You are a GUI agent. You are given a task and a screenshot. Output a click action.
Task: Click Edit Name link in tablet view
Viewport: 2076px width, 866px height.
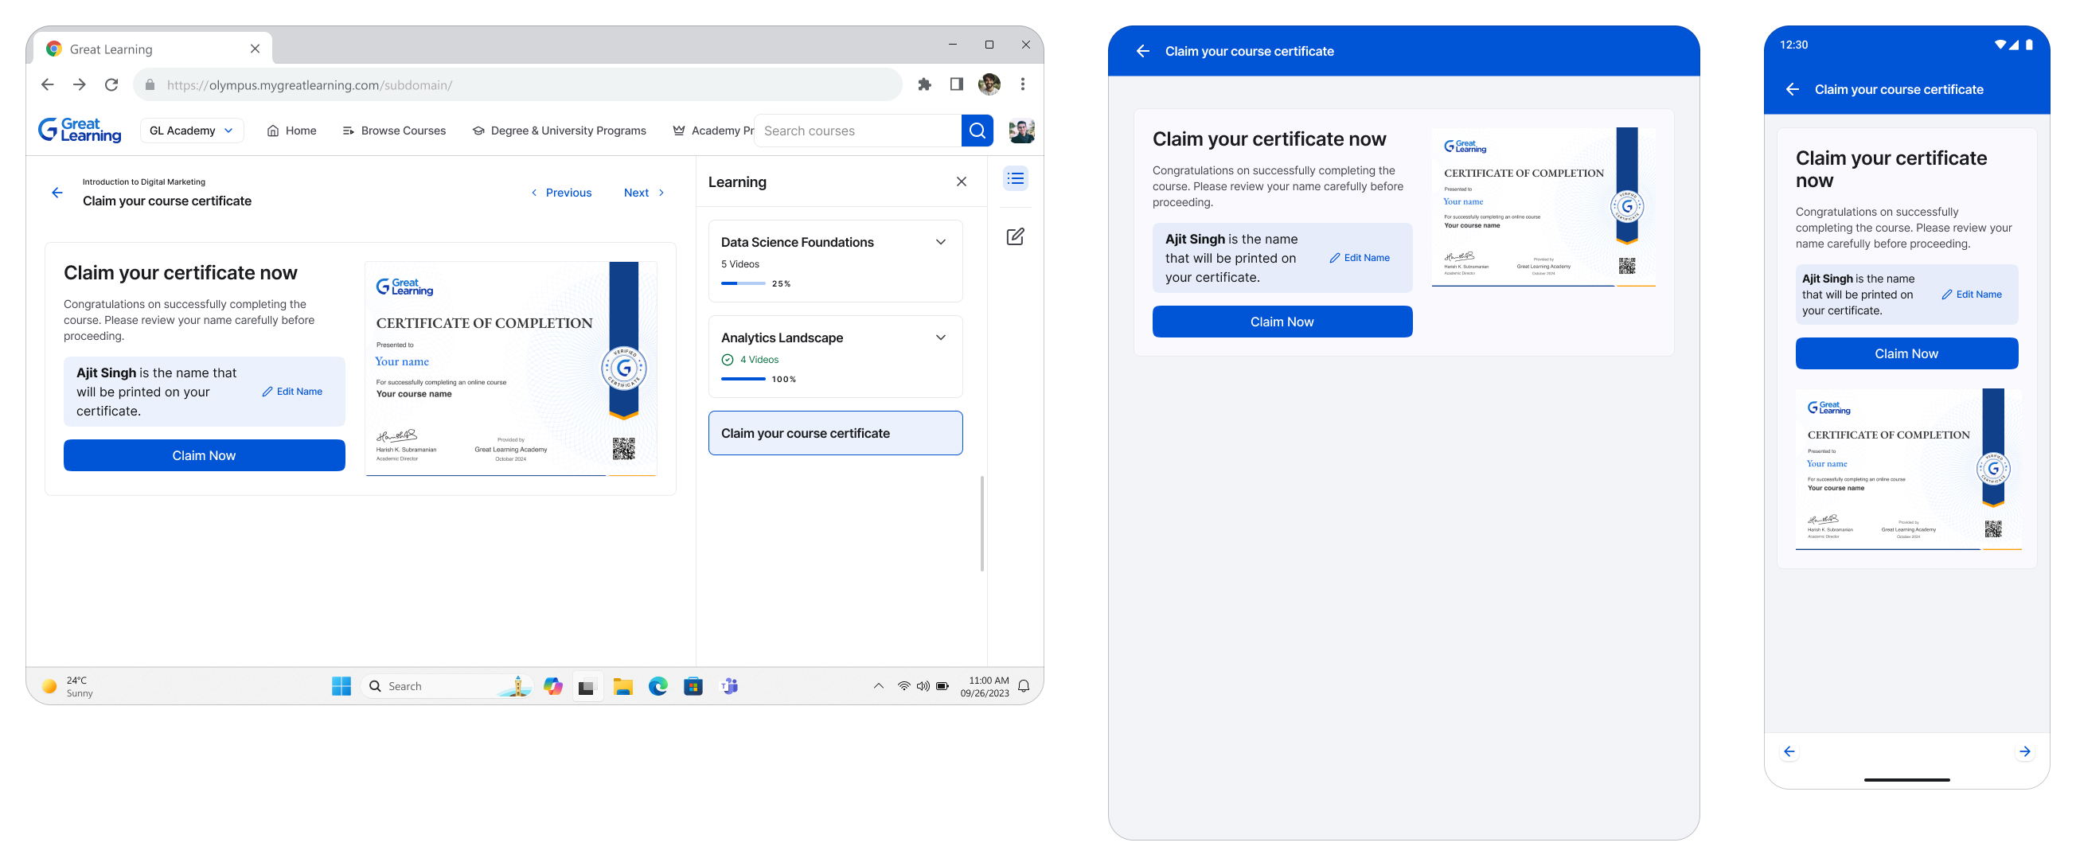pyautogui.click(x=1360, y=258)
